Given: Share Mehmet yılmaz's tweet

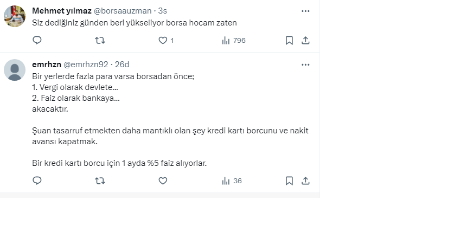Looking at the screenshot, I should [x=305, y=41].
